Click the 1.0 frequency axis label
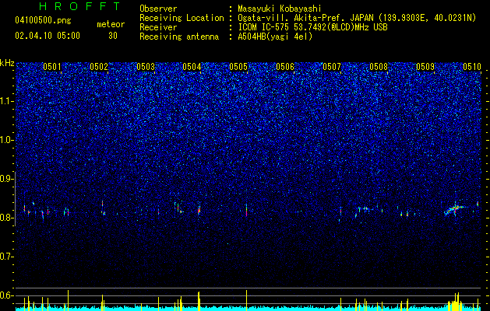 click(x=7, y=140)
